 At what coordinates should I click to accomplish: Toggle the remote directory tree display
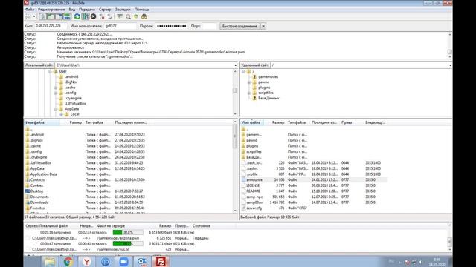[59, 16]
